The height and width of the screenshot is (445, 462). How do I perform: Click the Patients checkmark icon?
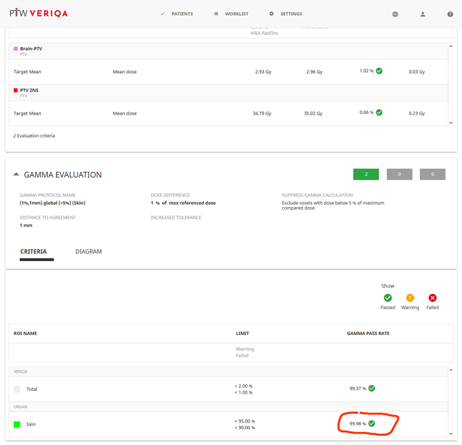point(162,14)
